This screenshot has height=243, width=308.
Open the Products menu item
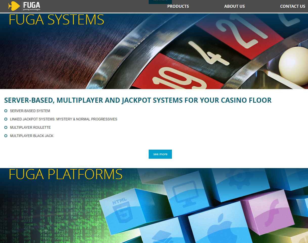pos(178,6)
